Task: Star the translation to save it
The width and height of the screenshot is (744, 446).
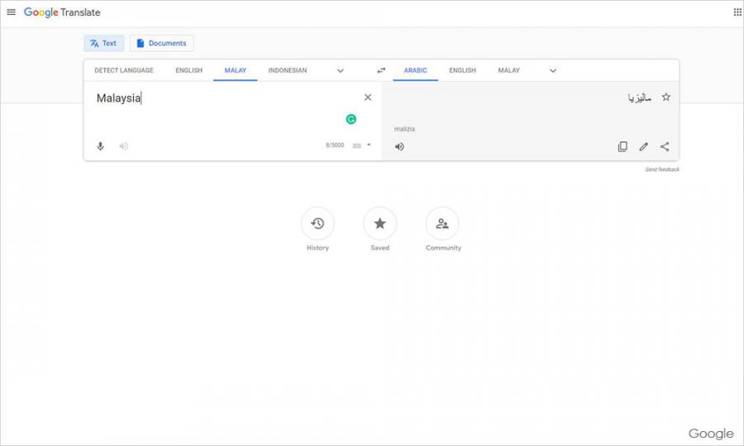Action: tap(666, 97)
